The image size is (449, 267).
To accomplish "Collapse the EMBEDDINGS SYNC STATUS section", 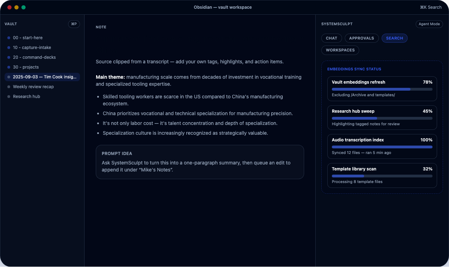I will point(354,69).
